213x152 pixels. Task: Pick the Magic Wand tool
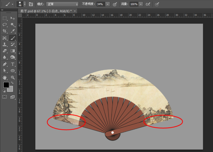coord(12,25)
